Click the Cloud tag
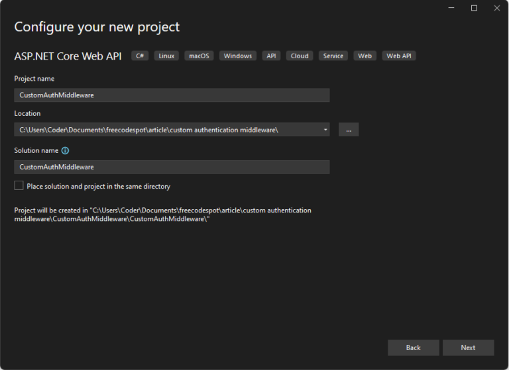The height and width of the screenshot is (370, 509). [300, 56]
